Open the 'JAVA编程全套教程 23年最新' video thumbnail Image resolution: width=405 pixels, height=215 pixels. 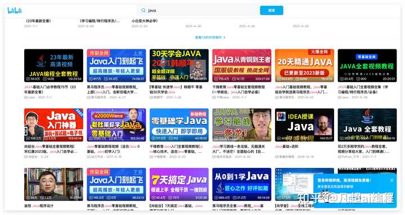coord(54,66)
